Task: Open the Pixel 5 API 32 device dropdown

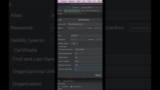Action: pyautogui.click(x=87, y=7)
